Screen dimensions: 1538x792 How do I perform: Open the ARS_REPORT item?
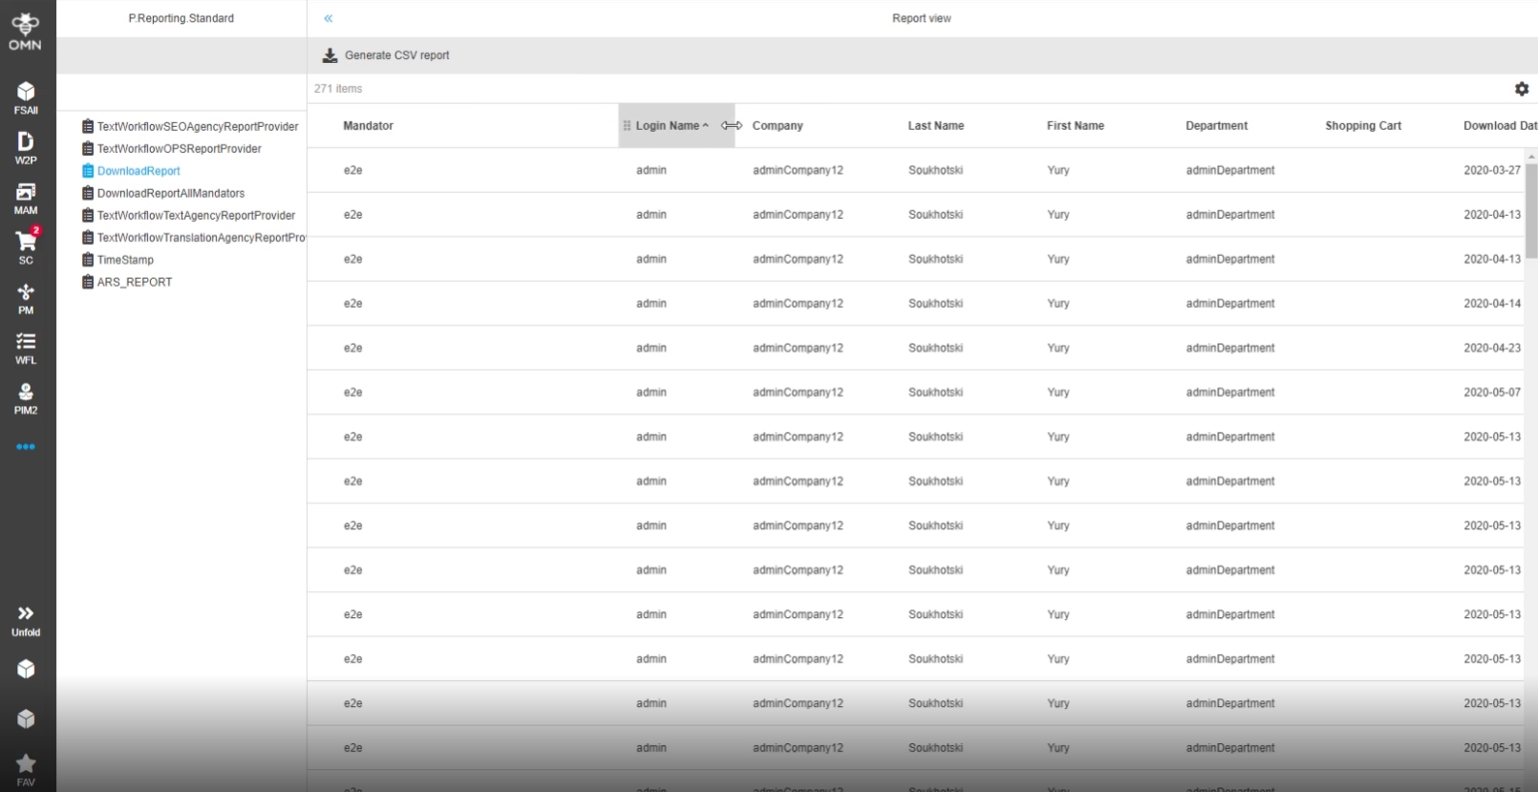pyautogui.click(x=134, y=282)
